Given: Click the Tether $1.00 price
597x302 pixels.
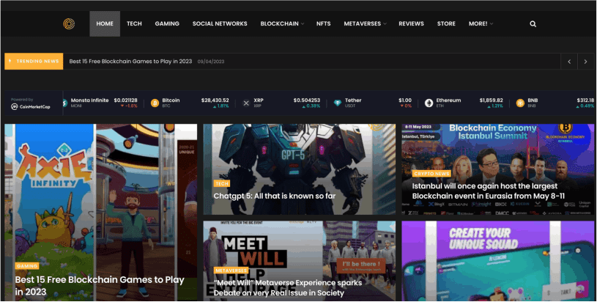Looking at the screenshot, I should (x=405, y=100).
